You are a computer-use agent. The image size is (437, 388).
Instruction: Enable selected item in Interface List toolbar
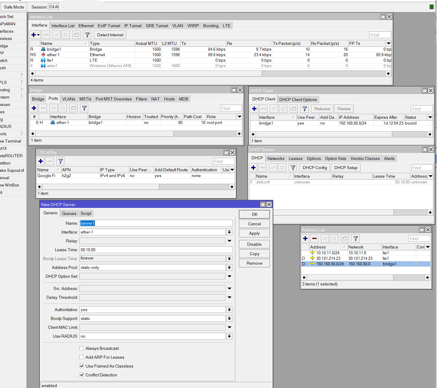coord(57,35)
